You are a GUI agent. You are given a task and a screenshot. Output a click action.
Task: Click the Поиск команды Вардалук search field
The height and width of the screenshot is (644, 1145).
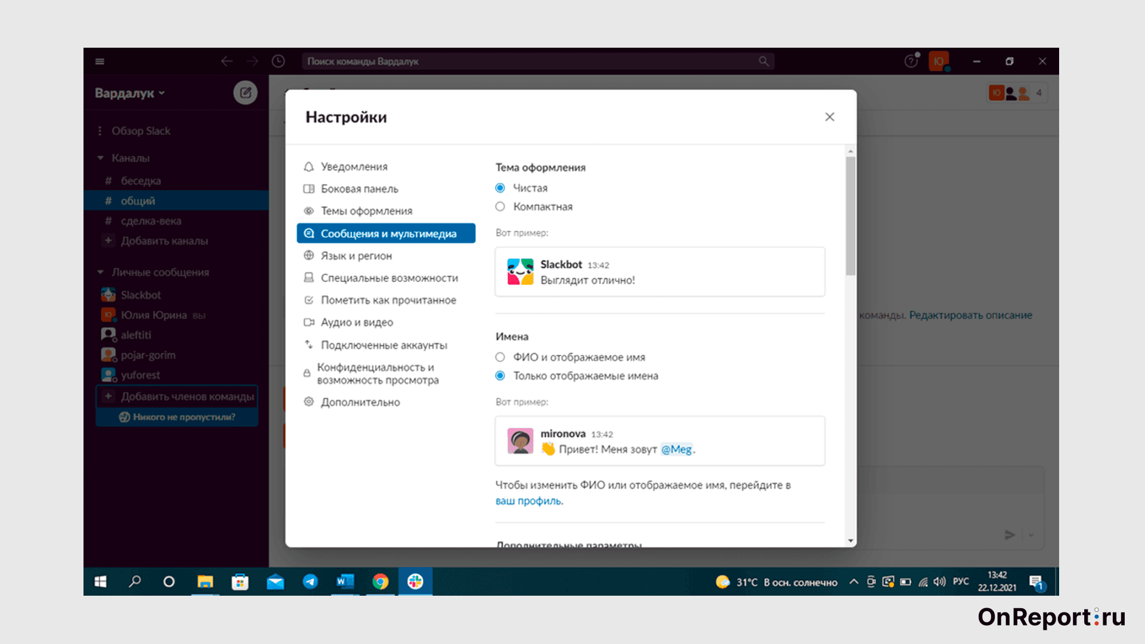pyautogui.click(x=538, y=61)
